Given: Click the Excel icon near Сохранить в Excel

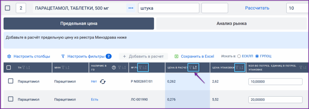Looking at the screenshot, I should (x=176, y=56).
